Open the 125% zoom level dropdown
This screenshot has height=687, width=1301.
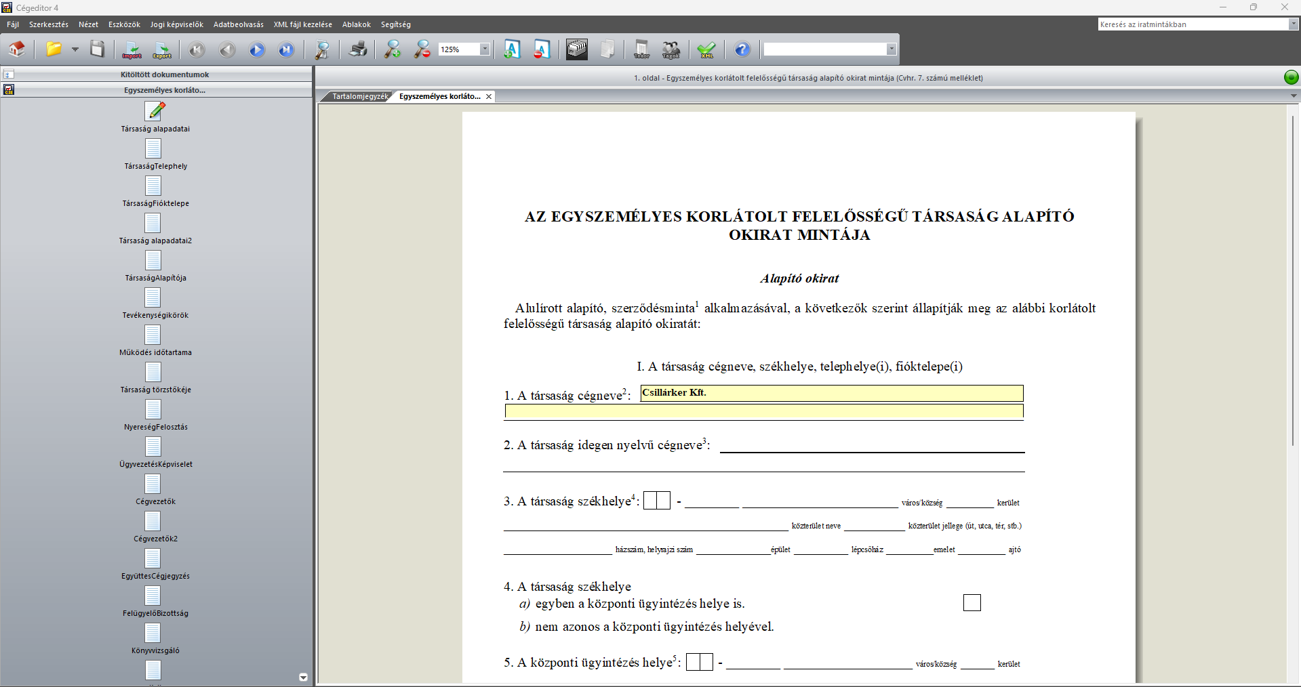pos(485,49)
